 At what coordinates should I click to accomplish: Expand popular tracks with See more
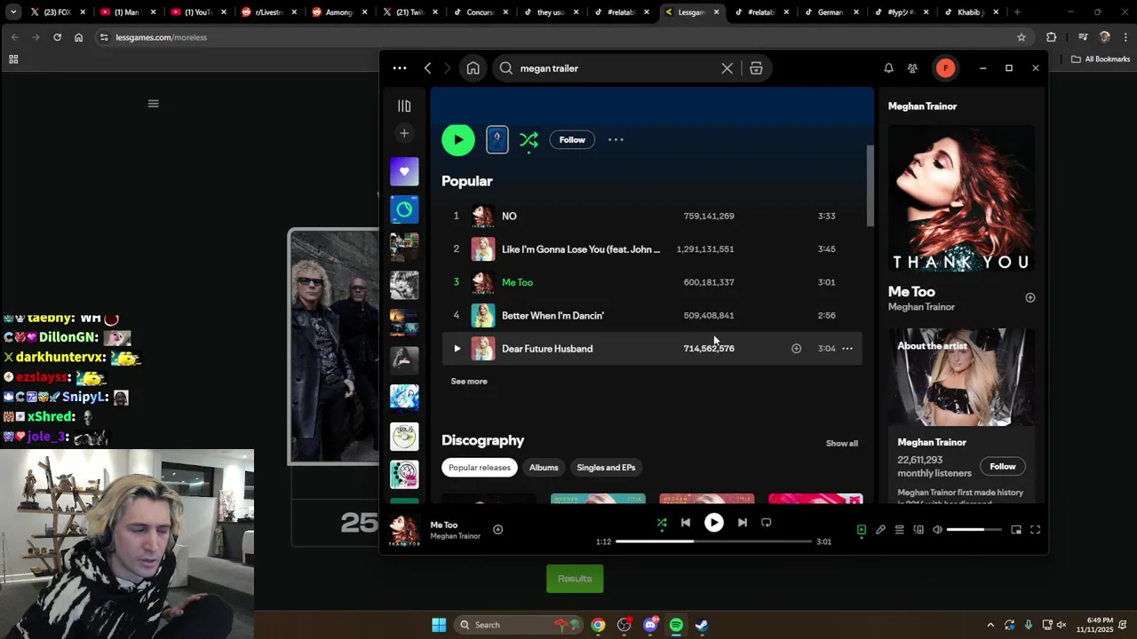[x=469, y=382]
